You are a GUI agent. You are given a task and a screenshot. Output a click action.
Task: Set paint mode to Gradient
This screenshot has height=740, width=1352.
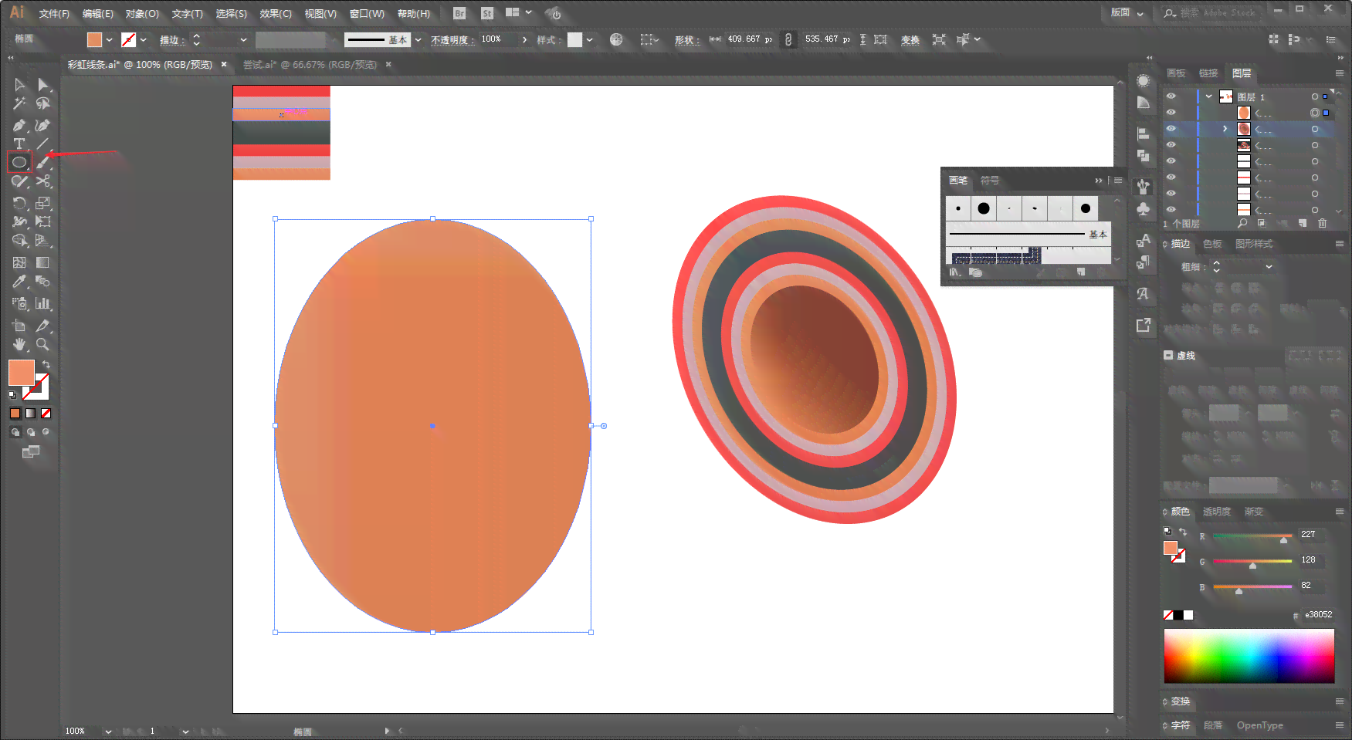point(30,413)
